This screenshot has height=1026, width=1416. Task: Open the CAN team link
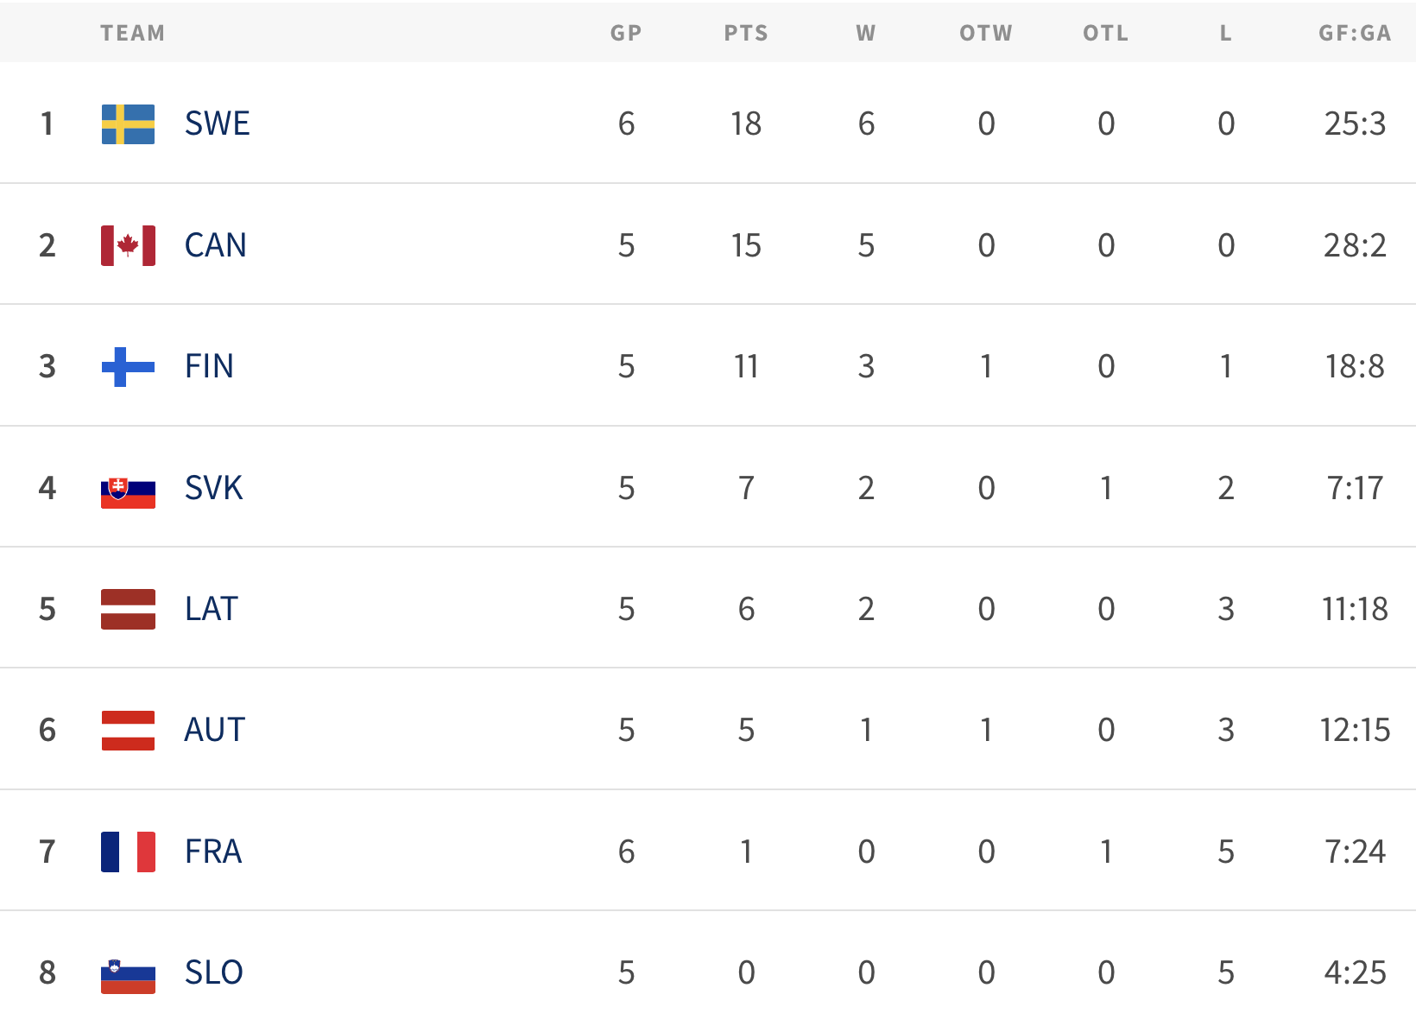(x=215, y=245)
